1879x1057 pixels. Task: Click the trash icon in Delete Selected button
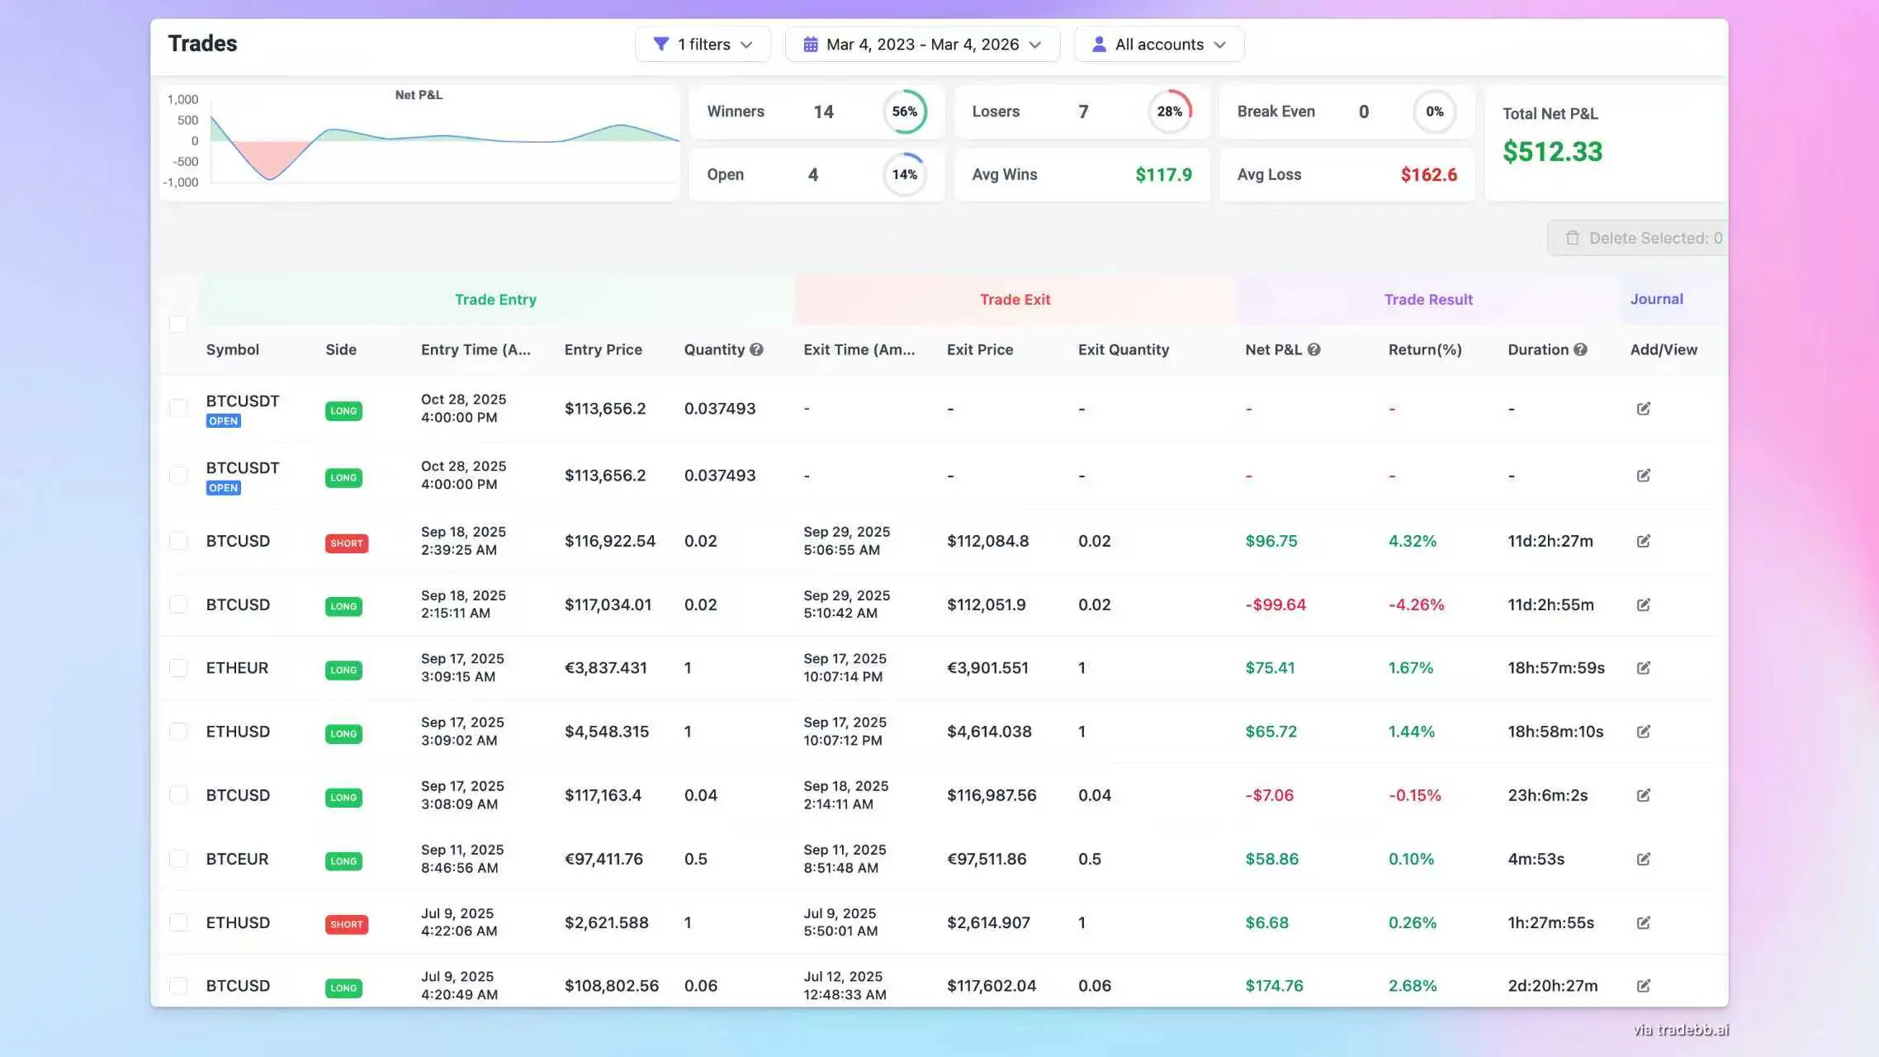click(x=1573, y=238)
